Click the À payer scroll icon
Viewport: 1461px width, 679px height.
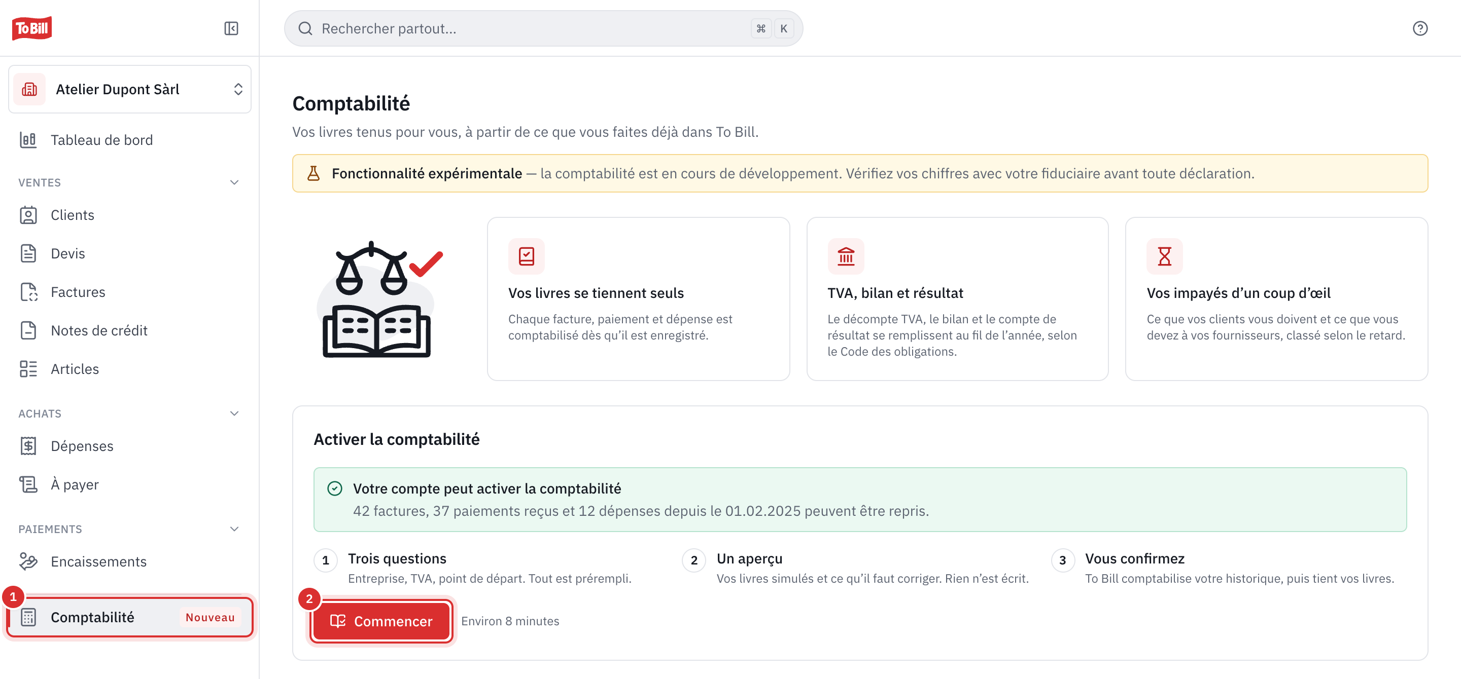pyautogui.click(x=28, y=484)
